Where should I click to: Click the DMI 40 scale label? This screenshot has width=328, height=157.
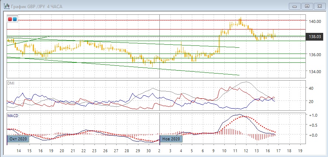(x=311, y=88)
